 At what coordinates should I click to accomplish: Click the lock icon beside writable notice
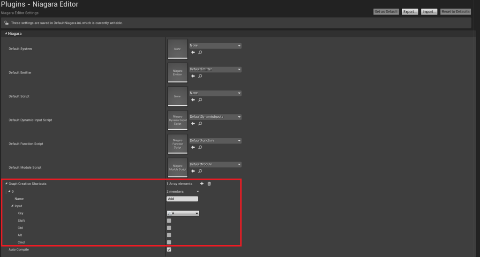[x=7, y=23]
